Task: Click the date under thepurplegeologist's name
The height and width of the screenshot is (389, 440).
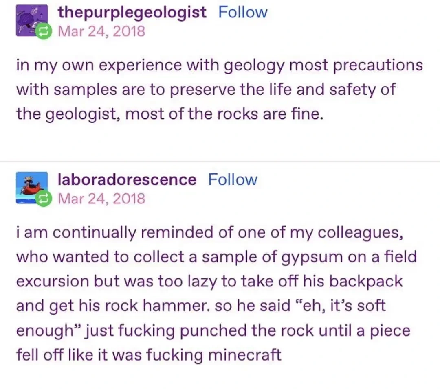Action: 101,31
